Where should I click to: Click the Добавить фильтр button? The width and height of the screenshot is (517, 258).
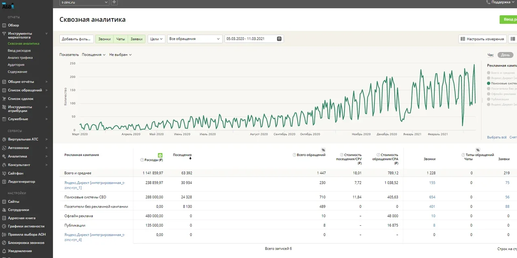click(76, 39)
